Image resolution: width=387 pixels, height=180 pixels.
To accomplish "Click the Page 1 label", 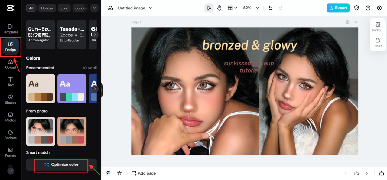I will click(x=136, y=22).
